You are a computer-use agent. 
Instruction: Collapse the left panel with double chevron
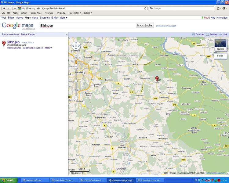click(67, 34)
